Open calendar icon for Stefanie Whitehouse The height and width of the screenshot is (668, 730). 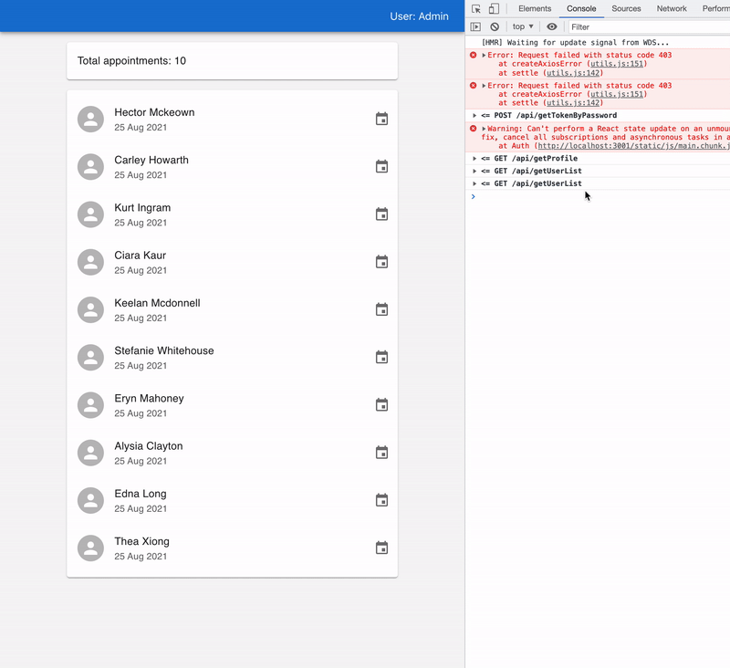click(381, 357)
